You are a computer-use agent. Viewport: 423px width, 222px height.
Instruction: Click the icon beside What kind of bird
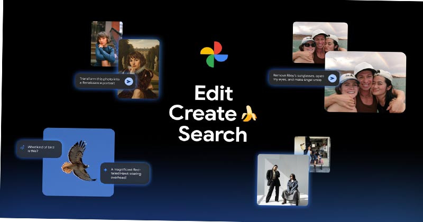[22, 147]
